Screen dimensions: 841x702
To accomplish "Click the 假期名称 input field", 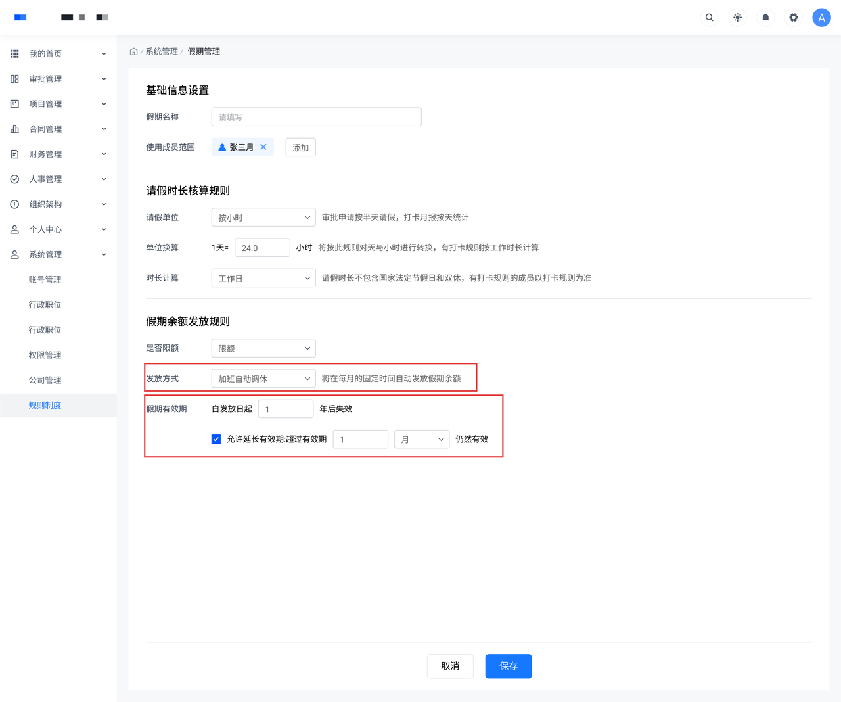I will (316, 117).
